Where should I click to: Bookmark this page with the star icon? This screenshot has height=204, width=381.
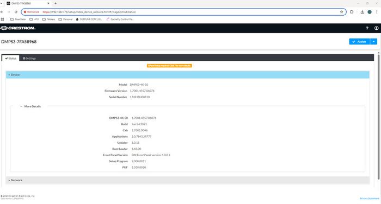[x=341, y=12]
